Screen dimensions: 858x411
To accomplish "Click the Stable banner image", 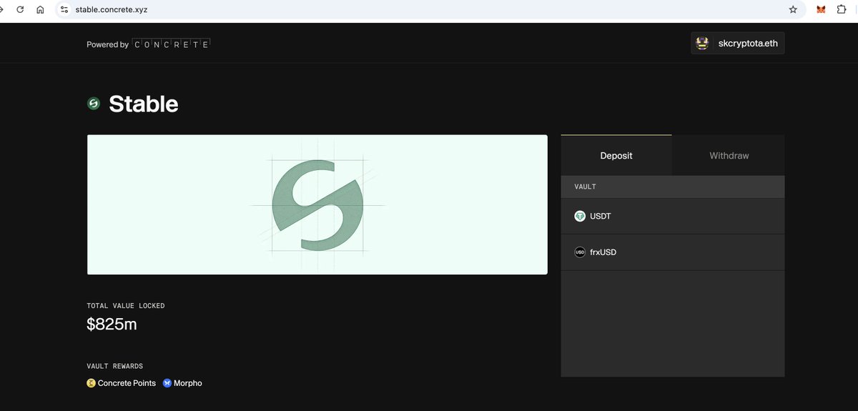I will coord(317,204).
